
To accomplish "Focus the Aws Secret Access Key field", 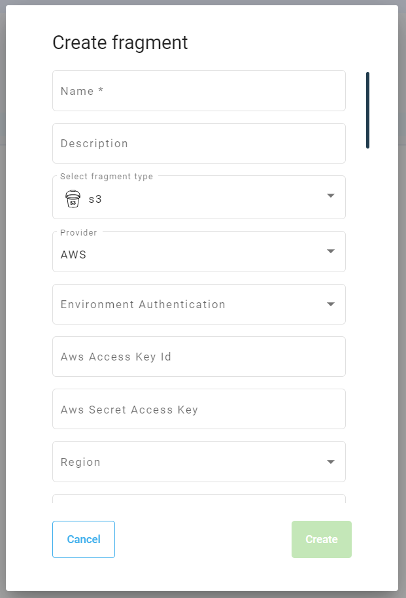I will click(x=199, y=410).
